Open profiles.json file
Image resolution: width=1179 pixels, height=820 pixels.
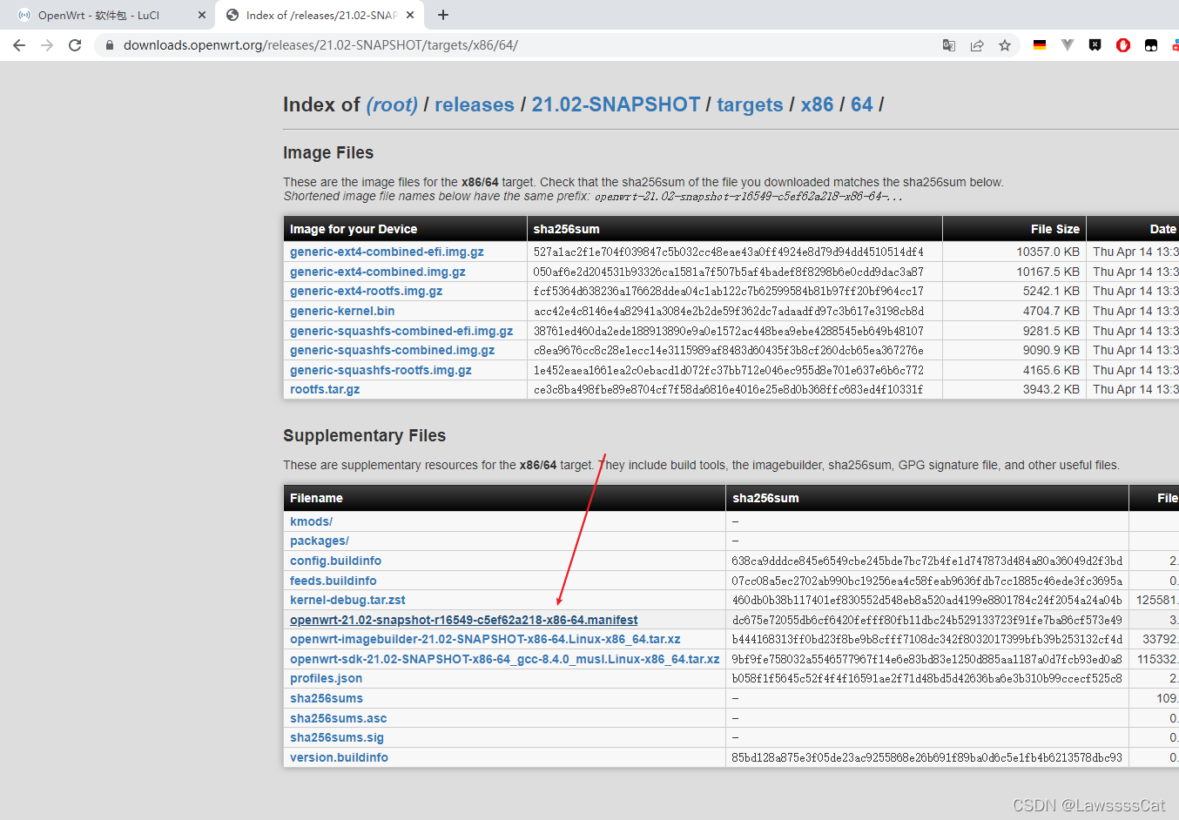326,678
